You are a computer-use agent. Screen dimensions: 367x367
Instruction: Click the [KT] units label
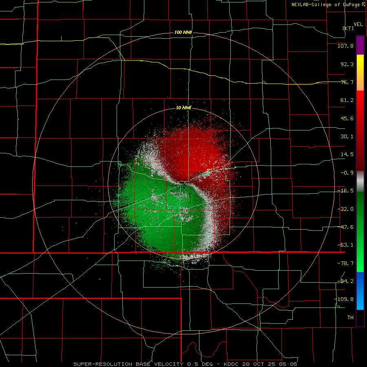point(348,28)
